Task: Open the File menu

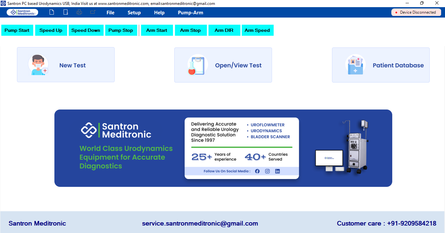Action: pyautogui.click(x=110, y=13)
